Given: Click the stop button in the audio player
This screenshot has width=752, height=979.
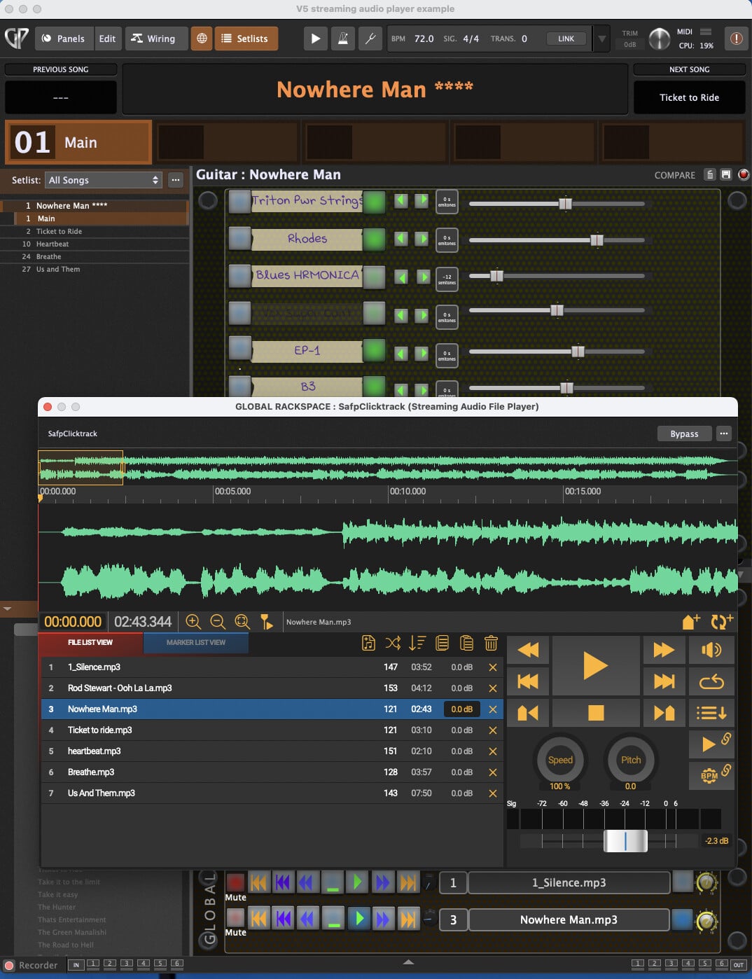Looking at the screenshot, I should tap(595, 713).
